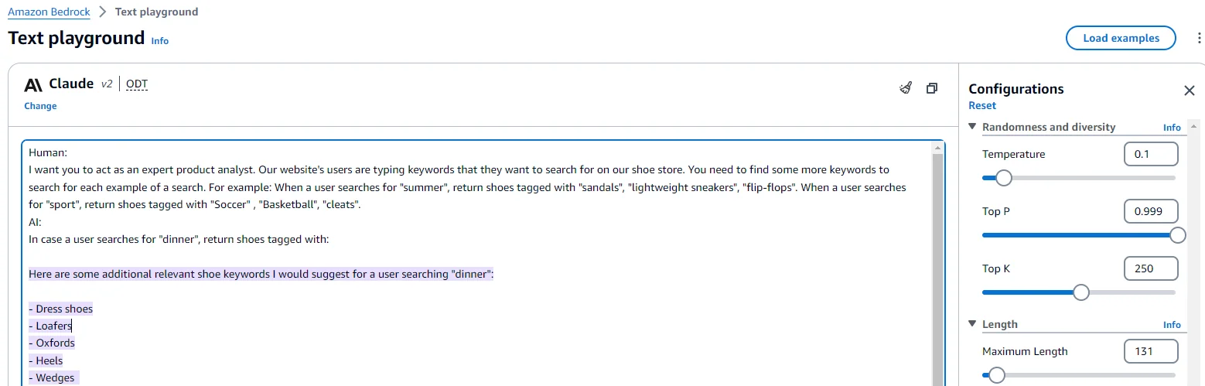The height and width of the screenshot is (386, 1205).
Task: Click the Anthropic Claude logo icon
Action: click(x=33, y=84)
